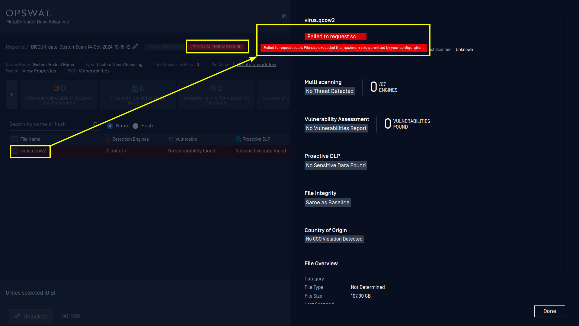Click the No COO Violation Detected tag
This screenshot has width=579, height=326.
tap(334, 239)
